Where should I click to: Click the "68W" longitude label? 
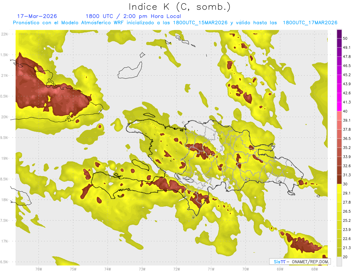(x=314, y=269)
